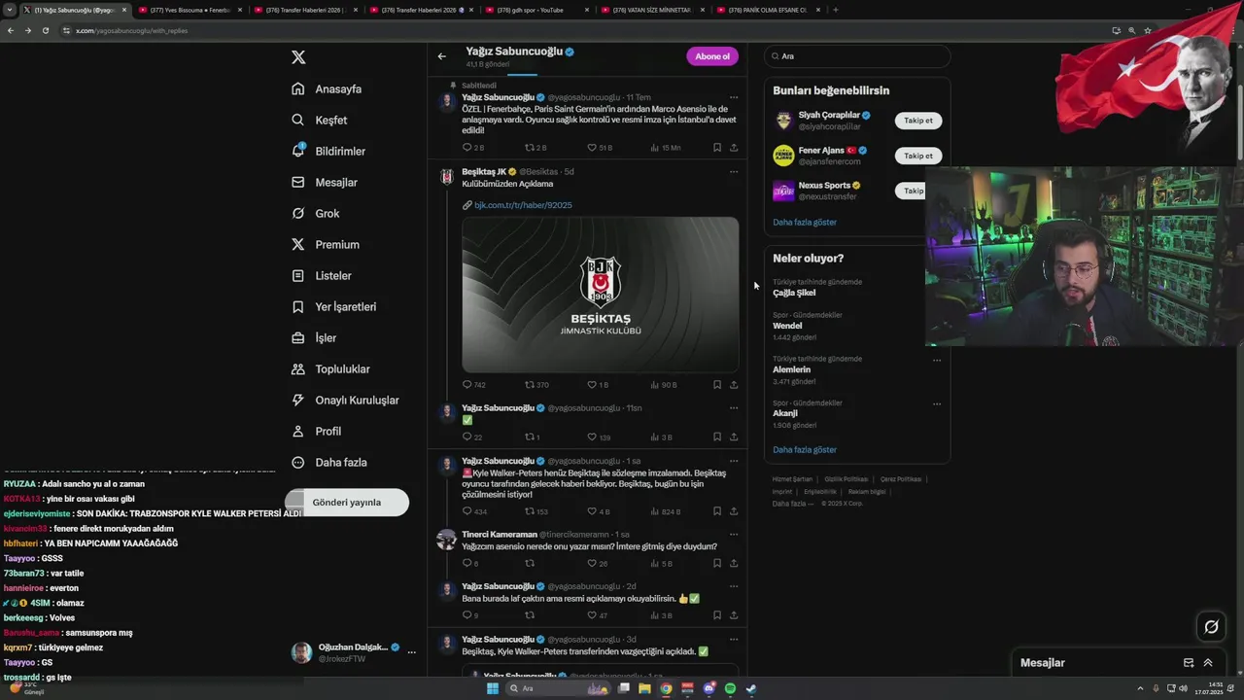Switch to VATAN SİZE MİNNETTAR tab
The height and width of the screenshot is (700, 1244).
click(x=651, y=10)
